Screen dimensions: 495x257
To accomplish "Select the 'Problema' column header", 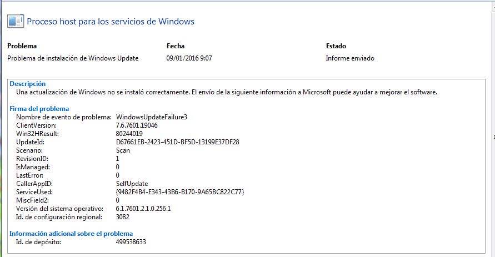I will click(22, 46).
